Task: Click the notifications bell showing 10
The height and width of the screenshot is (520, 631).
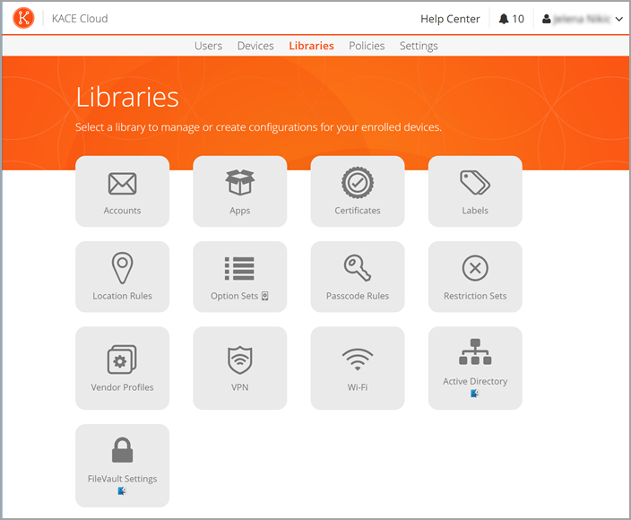Action: click(x=511, y=19)
